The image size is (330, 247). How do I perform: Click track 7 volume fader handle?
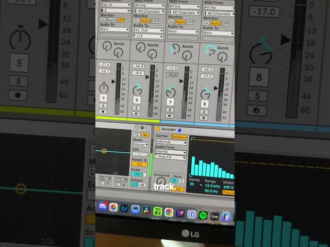tap(181, 81)
